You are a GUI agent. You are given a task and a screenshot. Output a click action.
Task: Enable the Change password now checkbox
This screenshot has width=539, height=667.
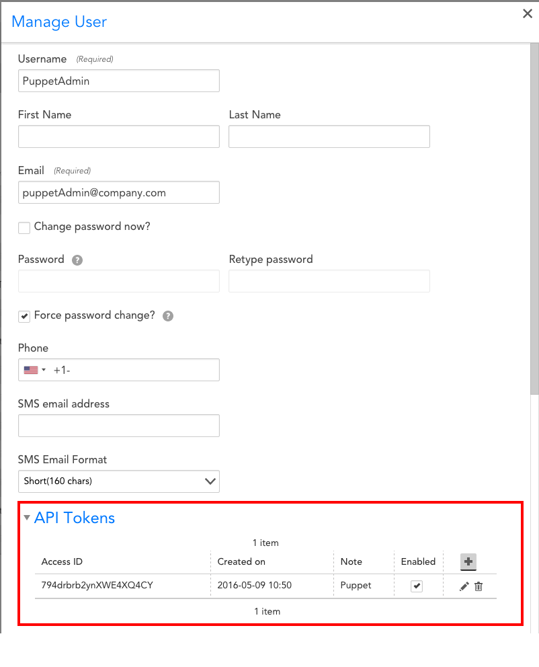(24, 228)
